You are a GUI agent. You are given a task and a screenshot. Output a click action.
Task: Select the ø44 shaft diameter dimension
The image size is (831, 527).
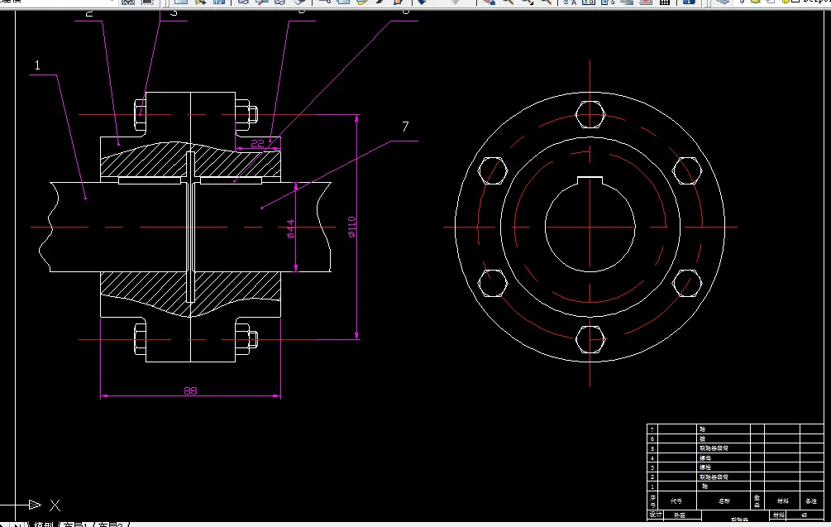290,228
